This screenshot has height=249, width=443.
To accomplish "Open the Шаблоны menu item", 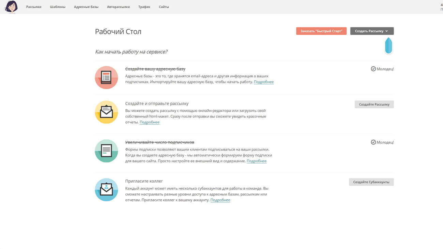I will pos(58,7).
